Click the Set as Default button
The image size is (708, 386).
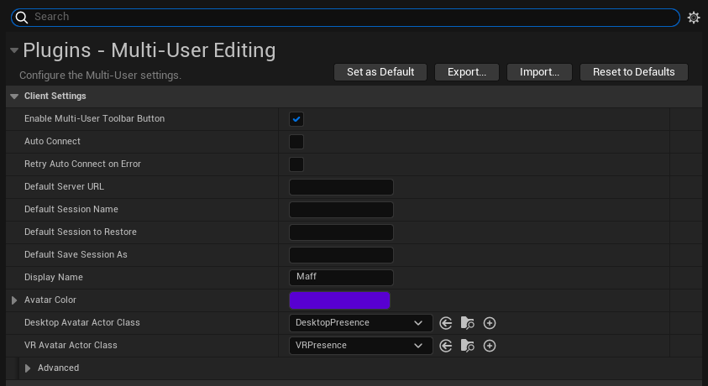tap(380, 72)
